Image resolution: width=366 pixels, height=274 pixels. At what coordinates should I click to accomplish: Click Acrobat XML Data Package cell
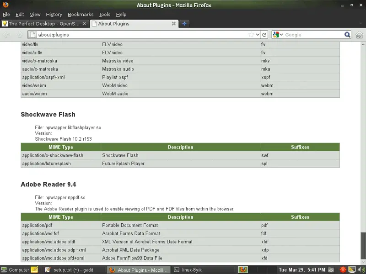click(180, 250)
